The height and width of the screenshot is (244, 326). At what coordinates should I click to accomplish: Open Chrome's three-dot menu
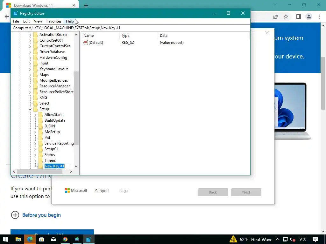(319, 17)
